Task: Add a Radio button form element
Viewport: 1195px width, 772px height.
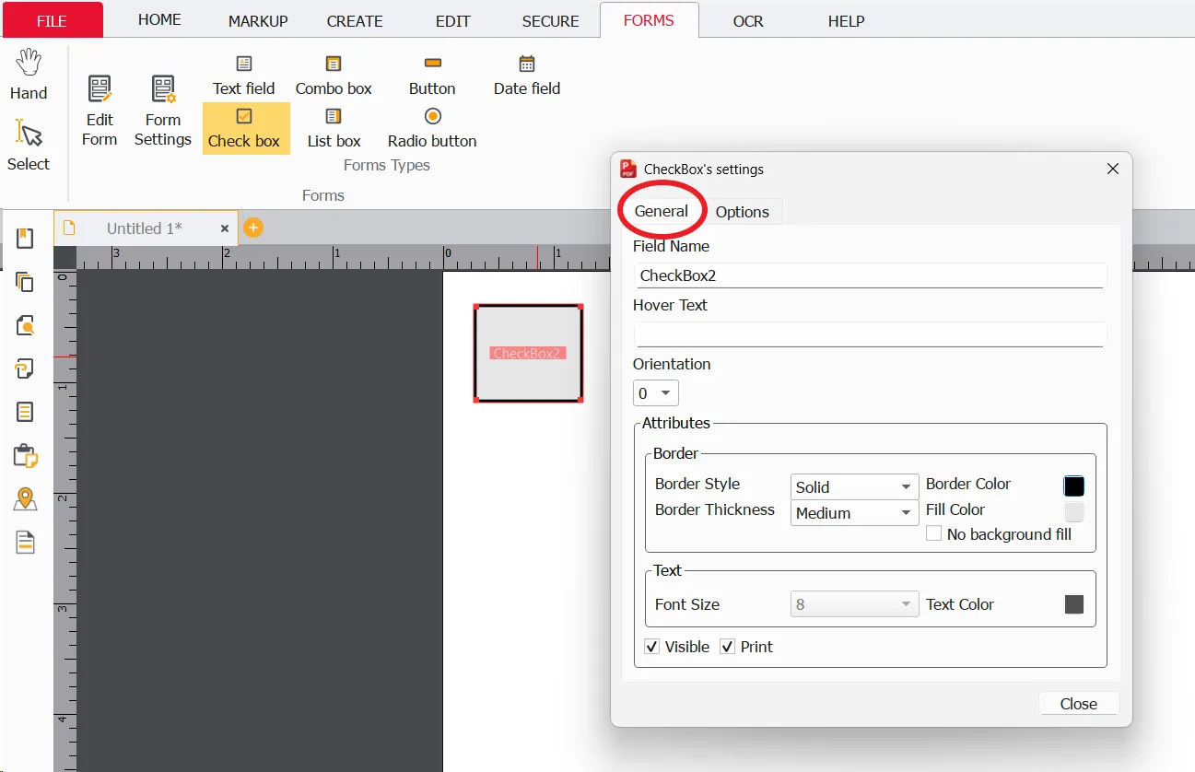Action: click(x=432, y=128)
